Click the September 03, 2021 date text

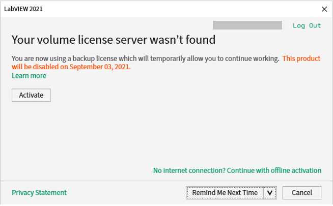click(100, 67)
